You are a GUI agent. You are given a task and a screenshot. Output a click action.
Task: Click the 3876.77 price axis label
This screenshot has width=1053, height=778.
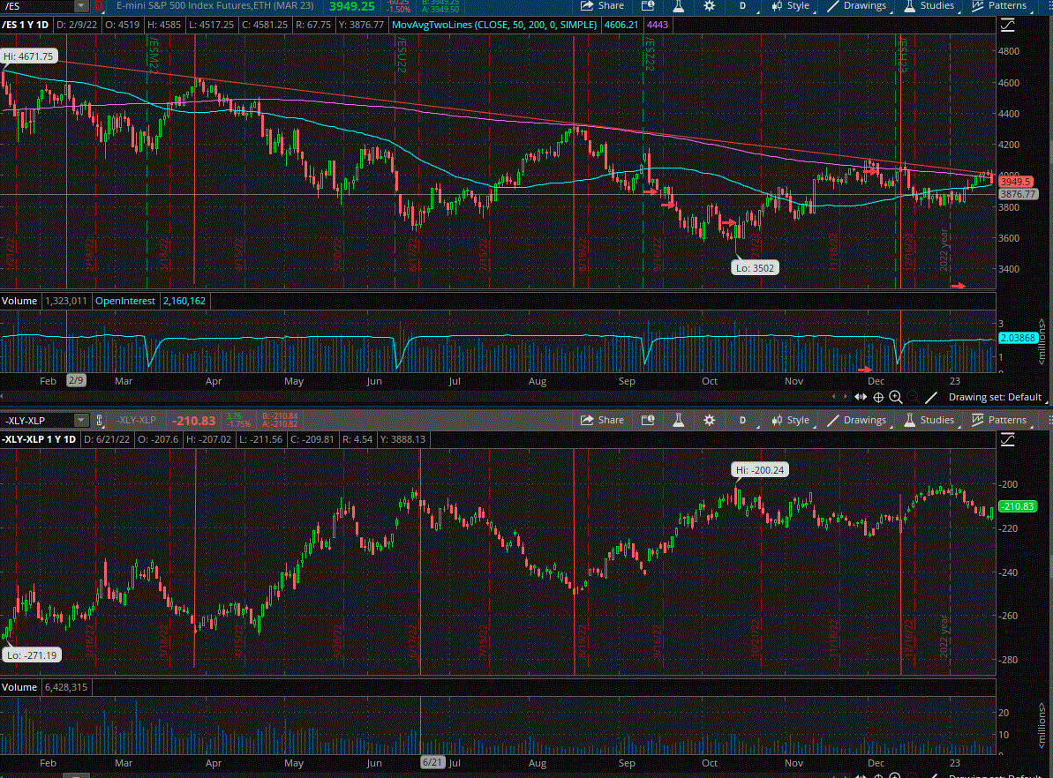click(x=1018, y=194)
